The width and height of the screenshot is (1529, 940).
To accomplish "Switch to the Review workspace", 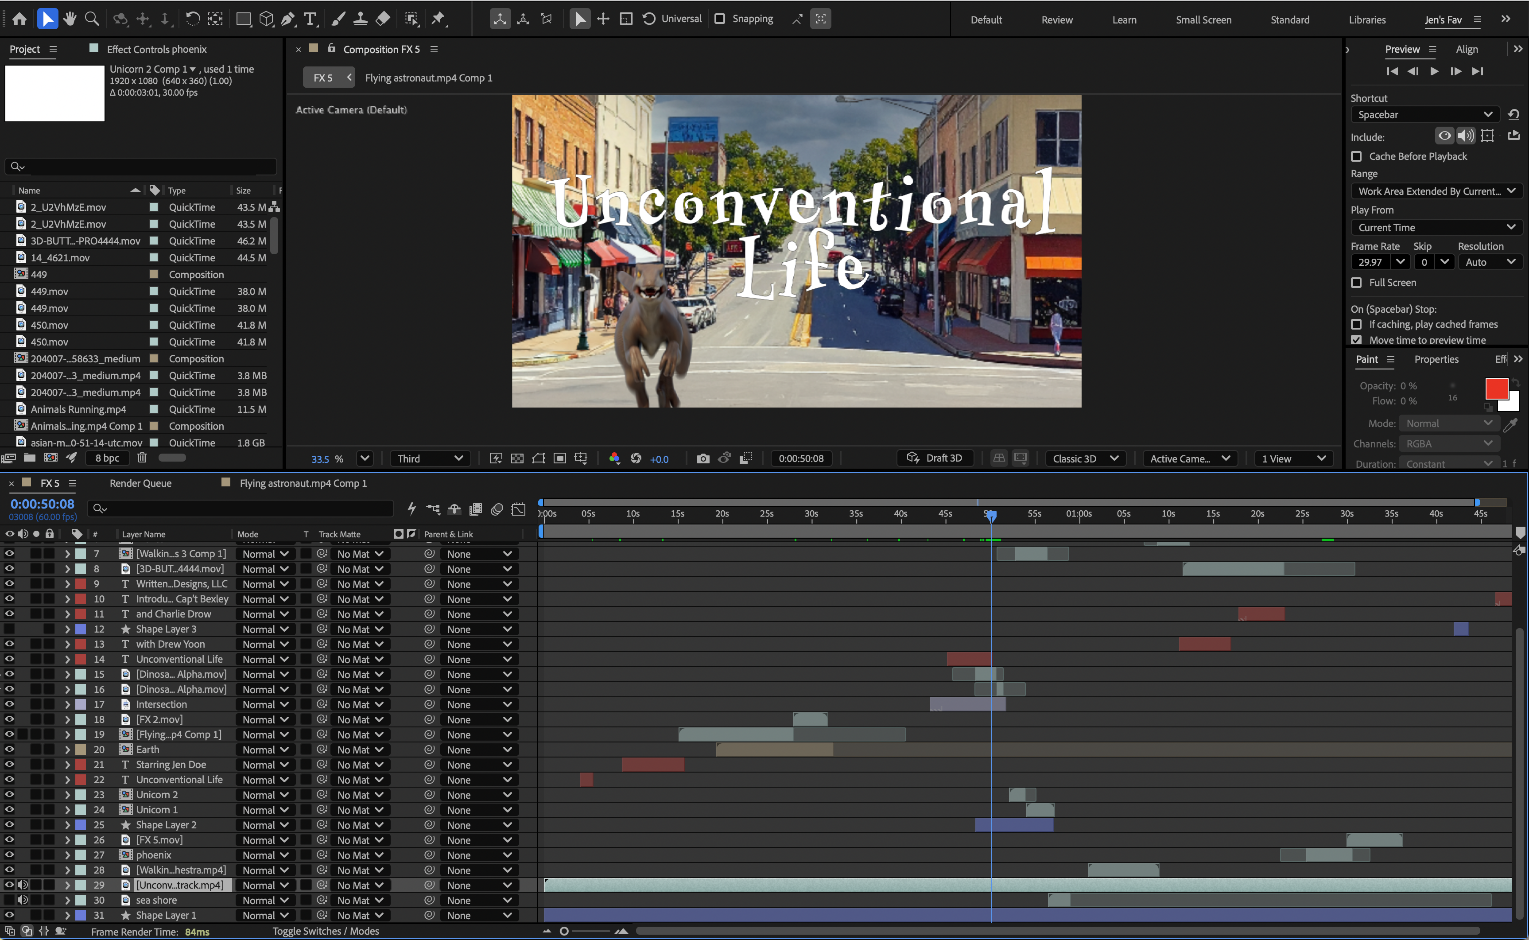I will (x=1057, y=20).
